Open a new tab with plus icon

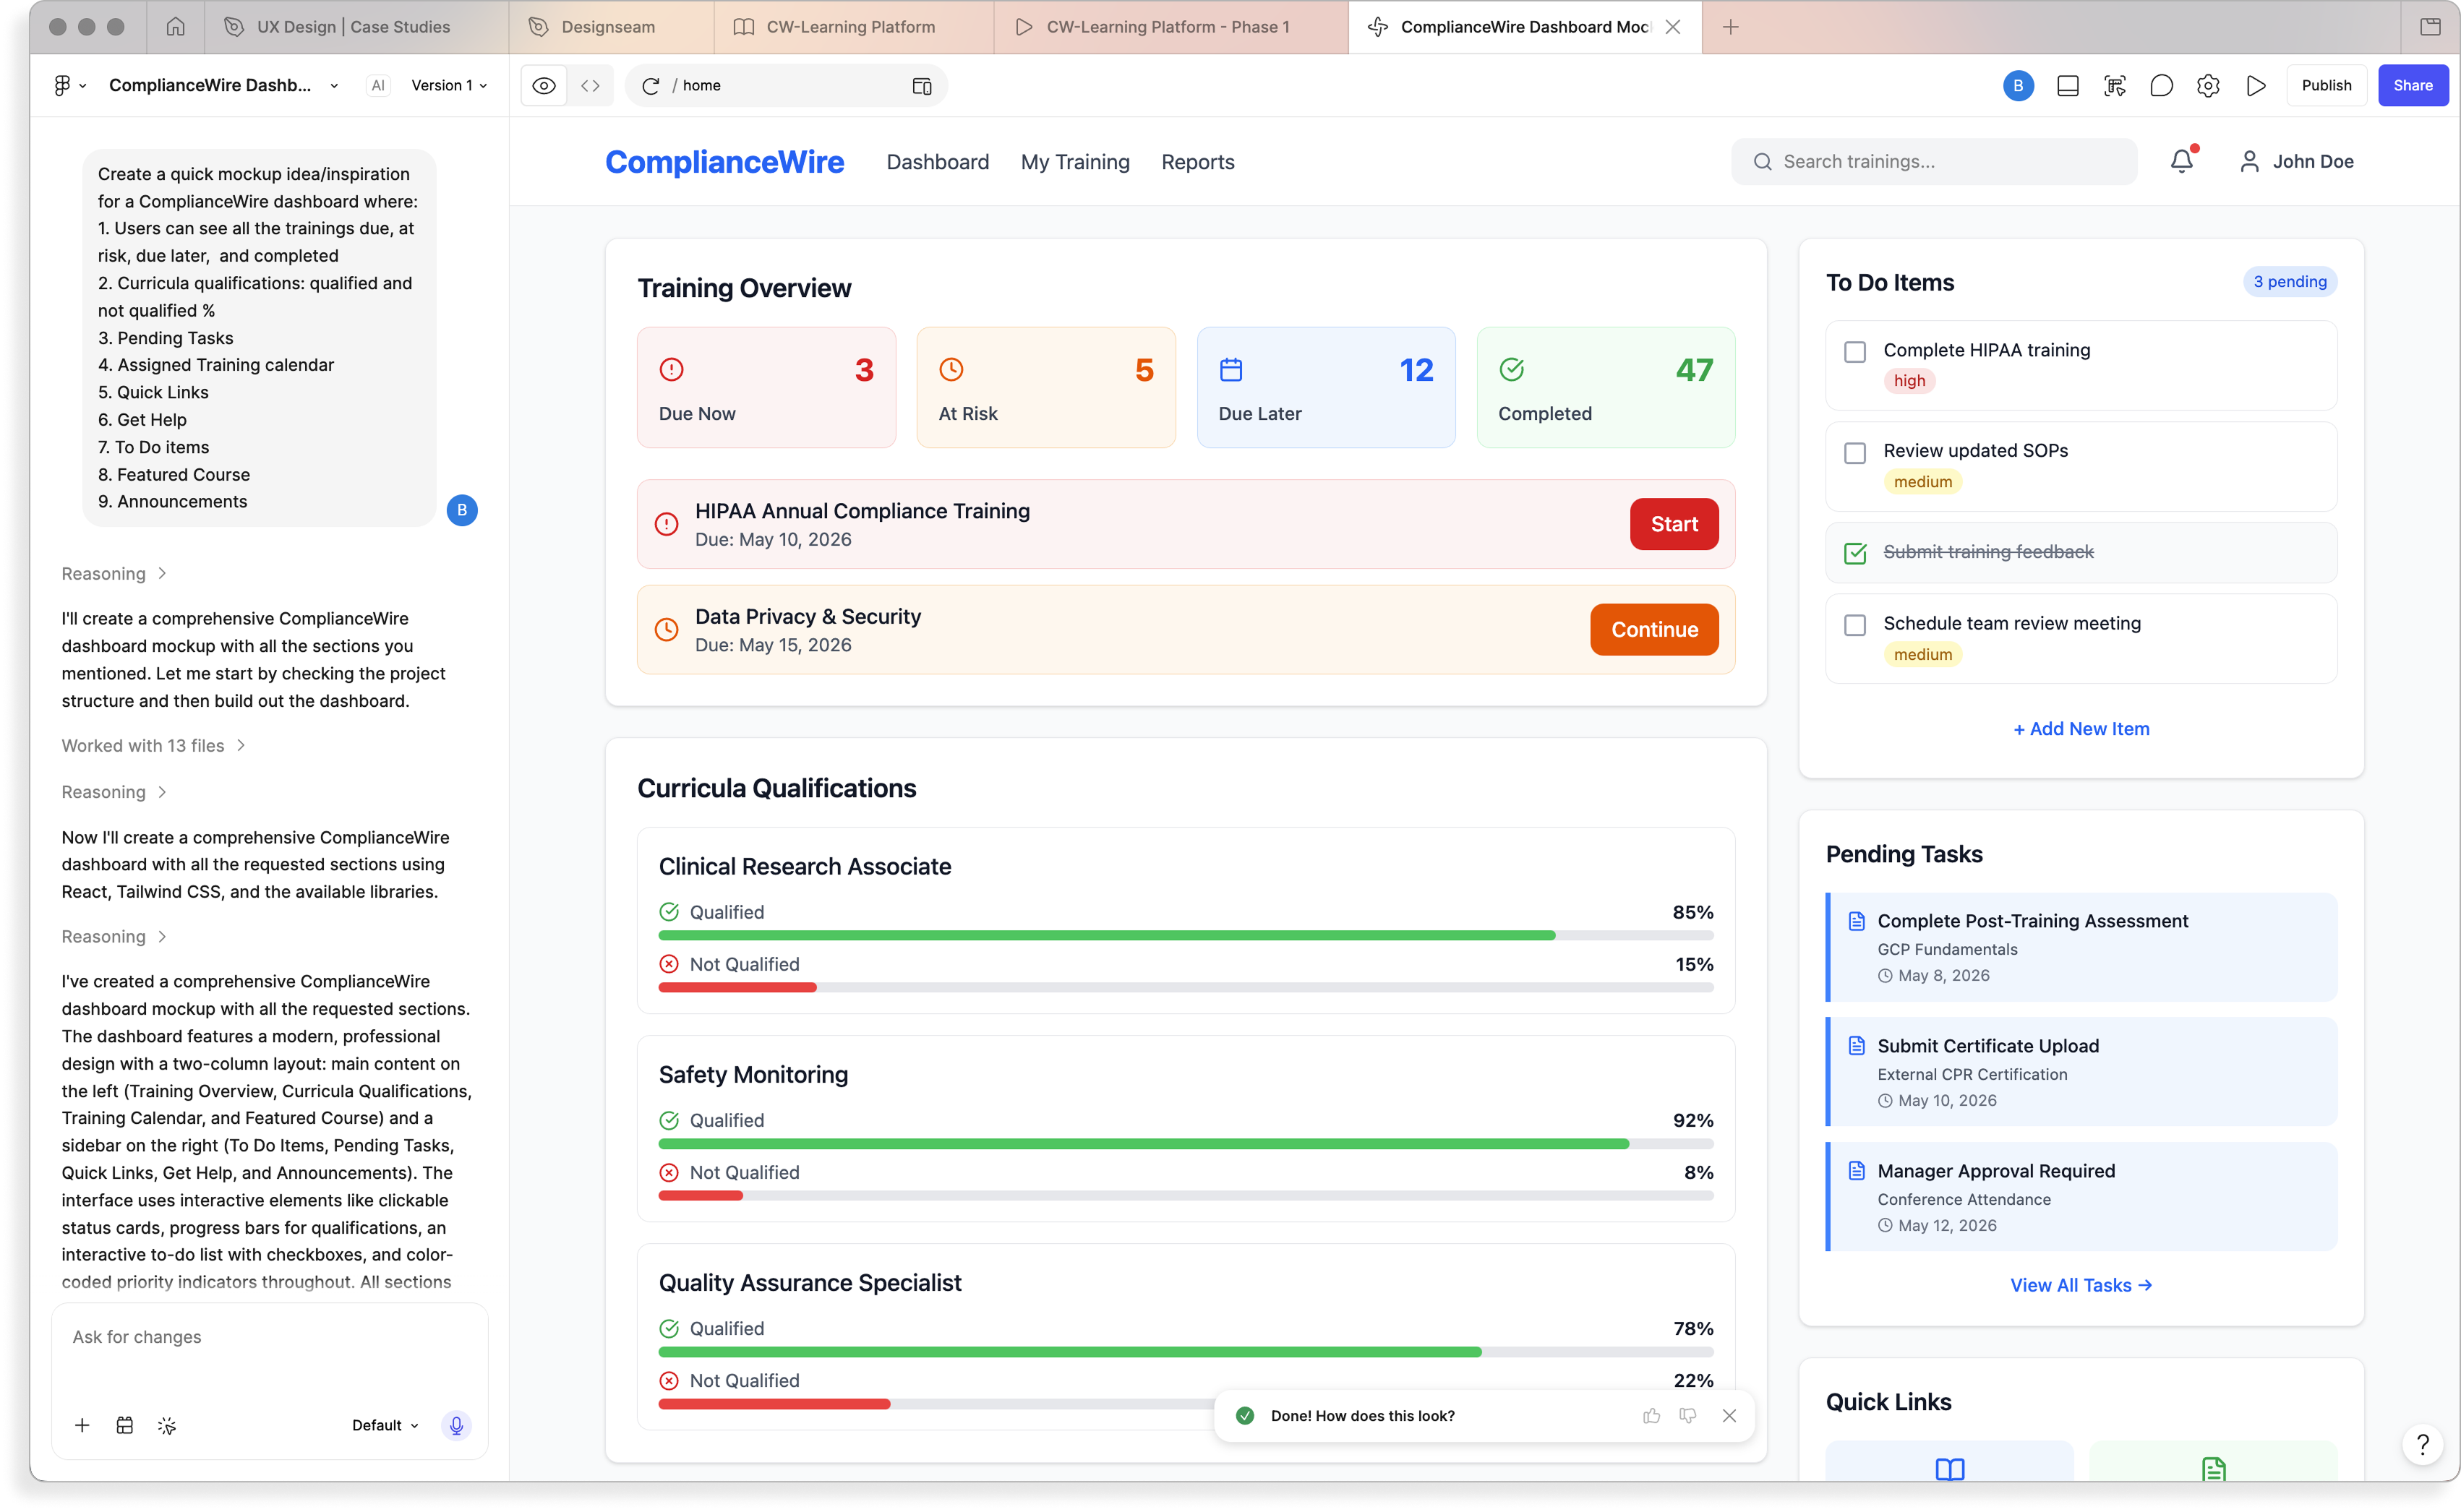(1730, 27)
